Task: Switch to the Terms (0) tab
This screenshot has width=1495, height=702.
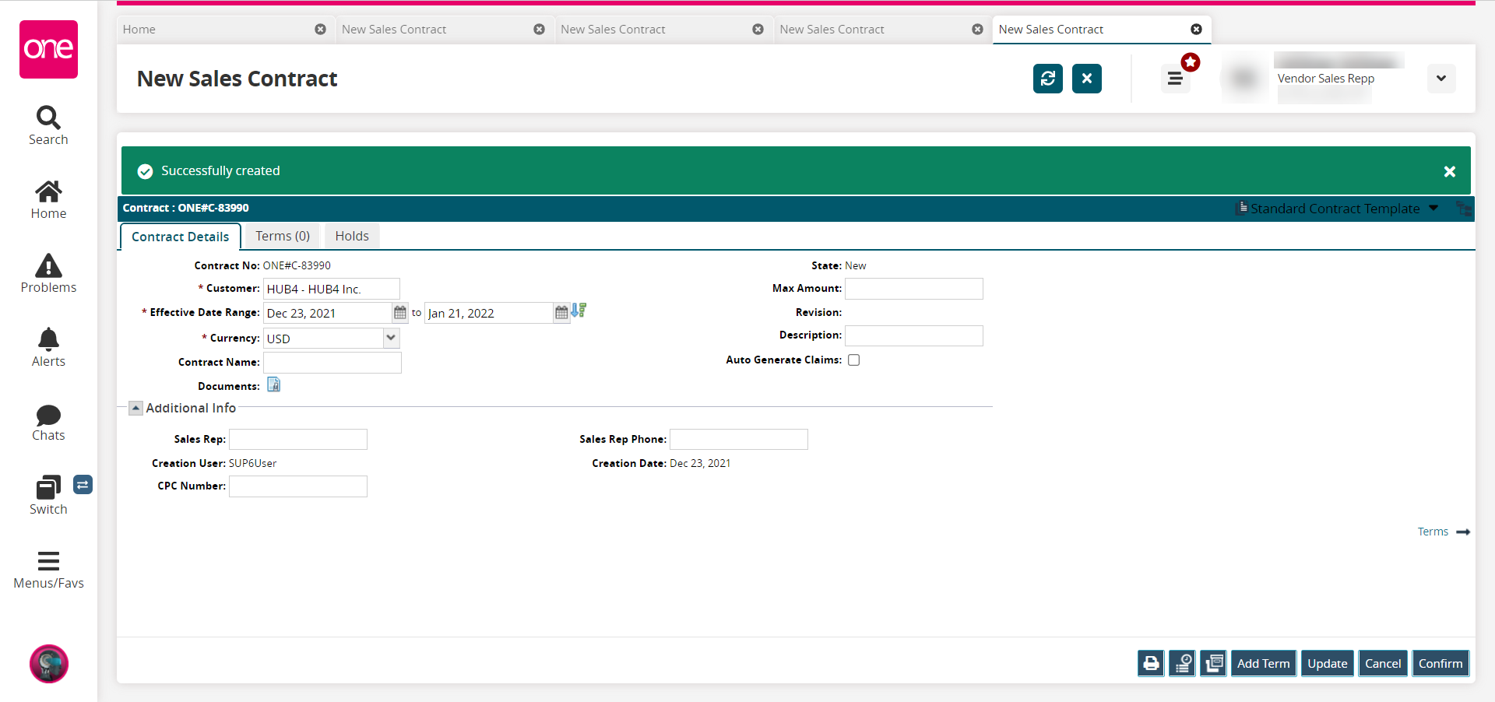Action: [x=283, y=236]
